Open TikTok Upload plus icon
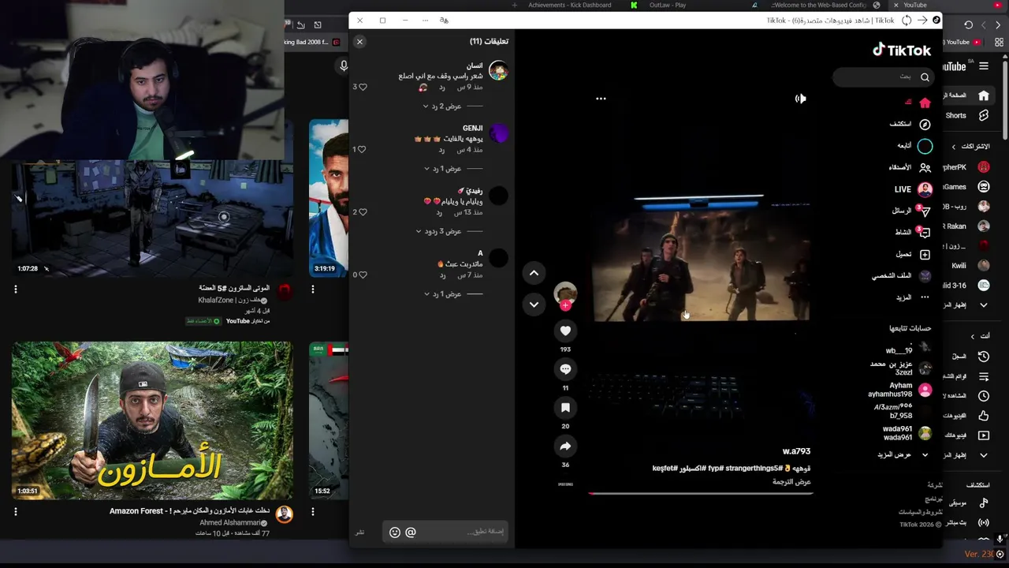The height and width of the screenshot is (568, 1009). click(925, 254)
